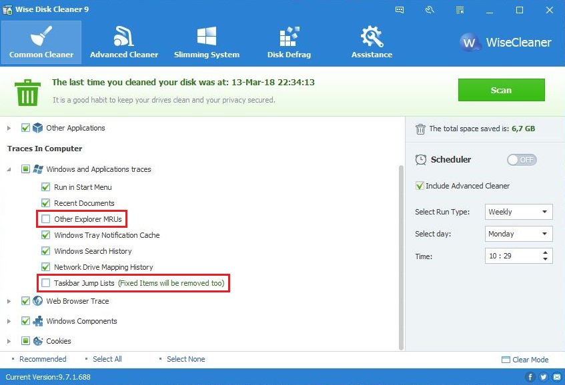Click the Windows and Applications traces flag icon
This screenshot has width=565, height=385.
(x=38, y=169)
